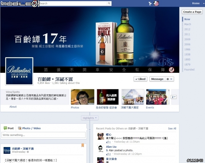This screenshot has width=205, height=163.
Task: Click 'Yesterday at 11:54am' timestamp
Action: coord(127,142)
